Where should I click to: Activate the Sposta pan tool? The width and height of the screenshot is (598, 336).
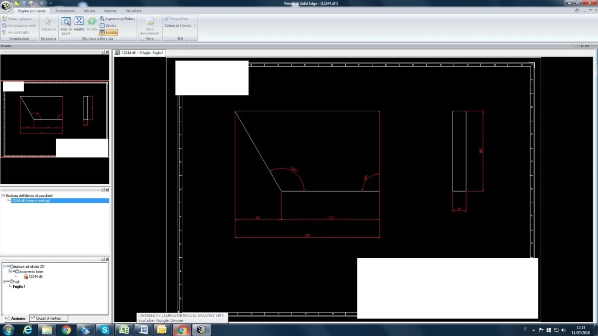108,33
